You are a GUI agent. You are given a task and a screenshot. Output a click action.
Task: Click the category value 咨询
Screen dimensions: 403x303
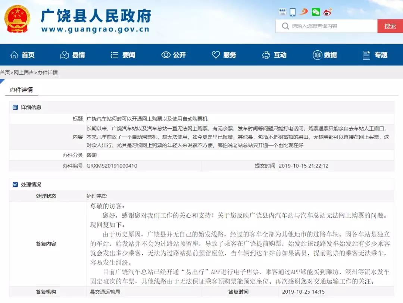point(91,155)
